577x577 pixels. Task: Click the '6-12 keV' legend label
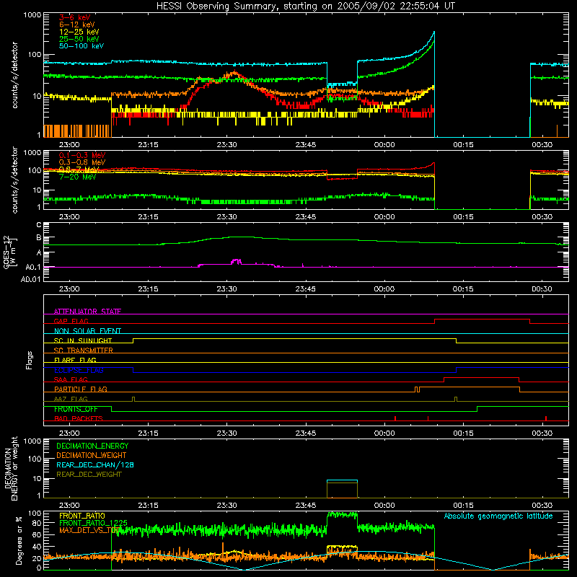(x=77, y=25)
